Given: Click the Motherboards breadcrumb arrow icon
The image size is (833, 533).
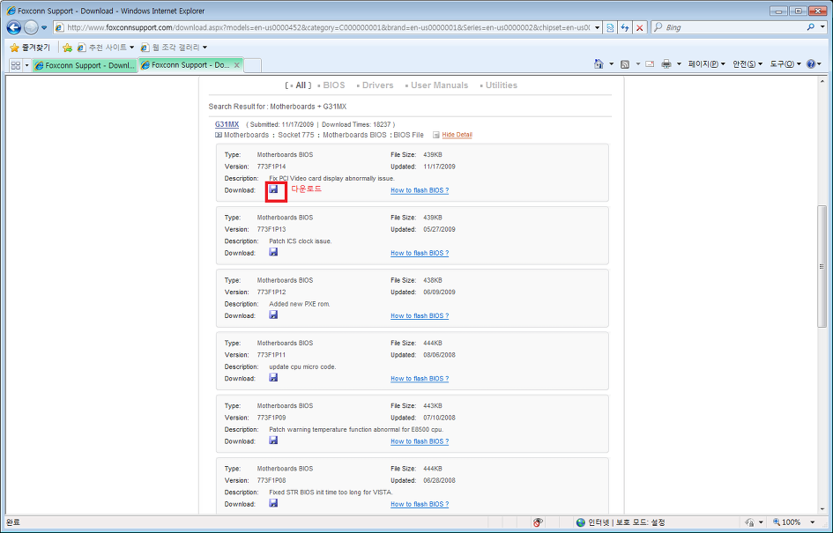Looking at the screenshot, I should point(219,135).
